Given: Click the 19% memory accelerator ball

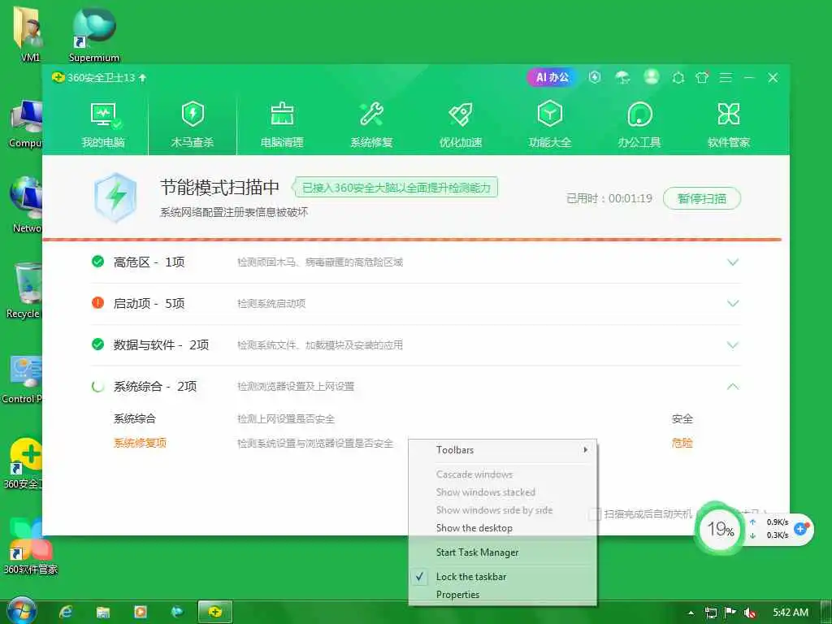Looking at the screenshot, I should coord(720,528).
